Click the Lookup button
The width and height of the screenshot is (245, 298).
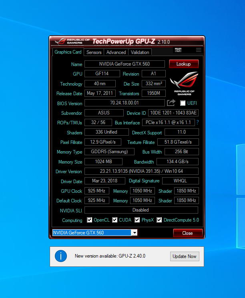[x=184, y=64]
